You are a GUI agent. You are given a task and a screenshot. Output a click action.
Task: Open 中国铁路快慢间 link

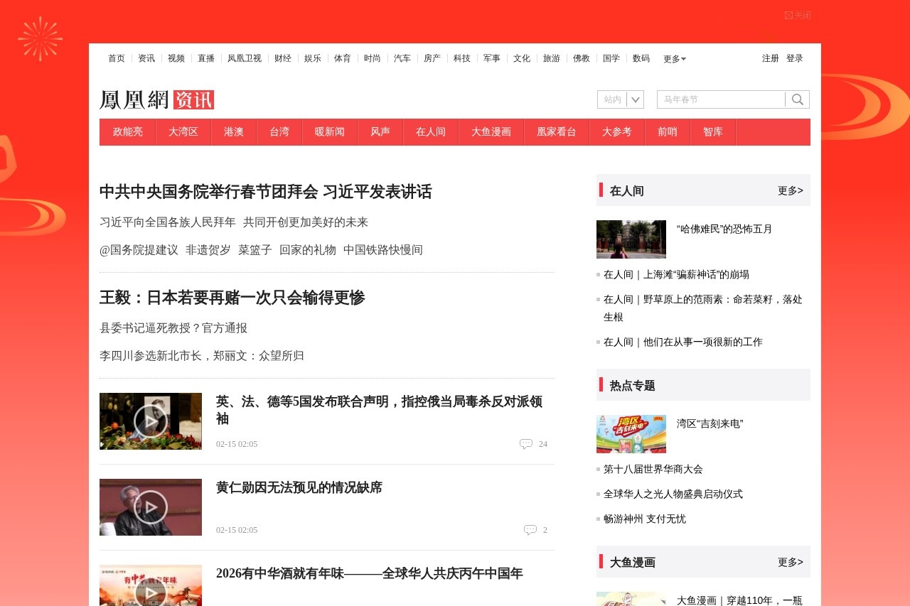(x=383, y=250)
